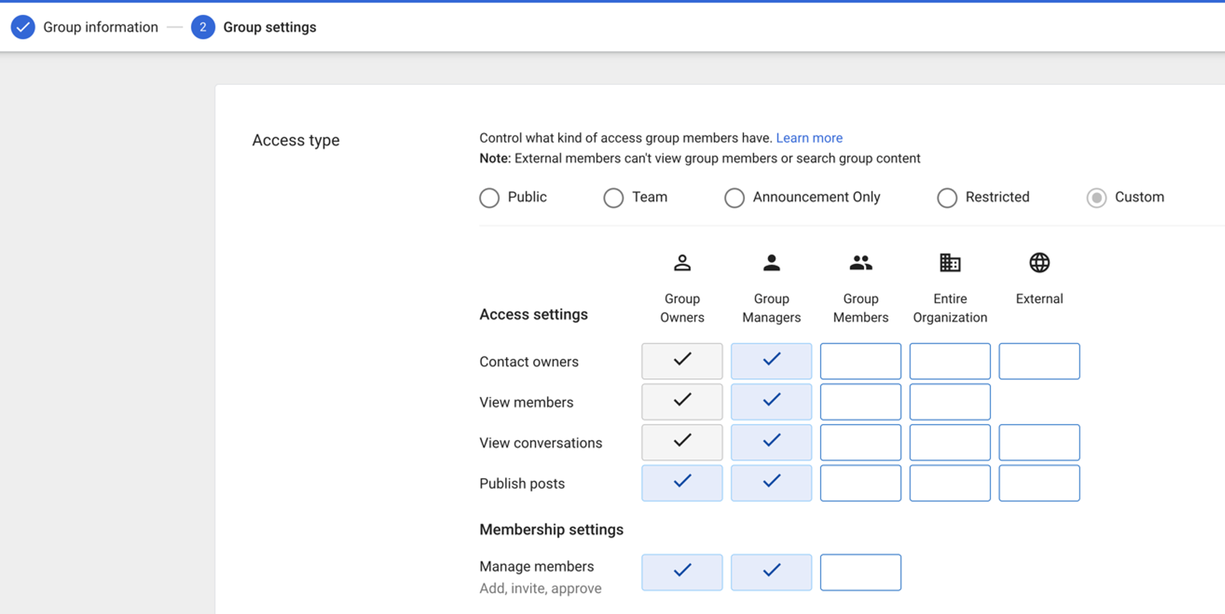This screenshot has width=1225, height=614.
Task: Click the Group information checkmark icon
Action: 23,27
